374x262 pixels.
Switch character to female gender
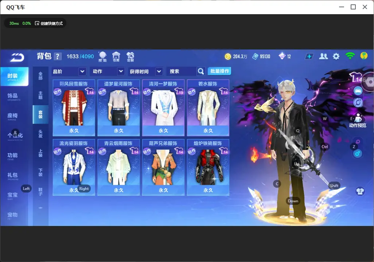(x=358, y=142)
